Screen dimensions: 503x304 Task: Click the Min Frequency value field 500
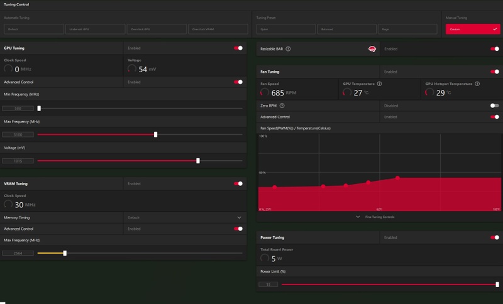(18, 109)
